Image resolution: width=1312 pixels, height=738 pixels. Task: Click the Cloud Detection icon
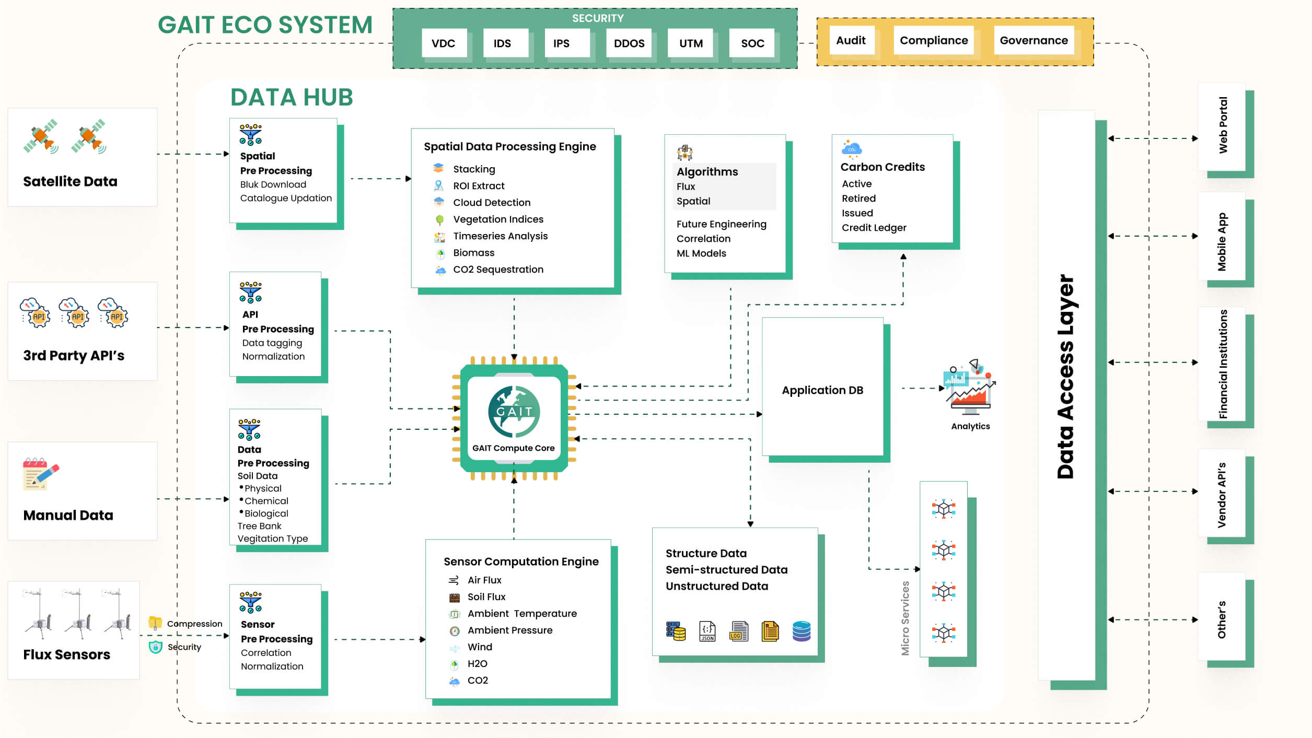pos(439,202)
